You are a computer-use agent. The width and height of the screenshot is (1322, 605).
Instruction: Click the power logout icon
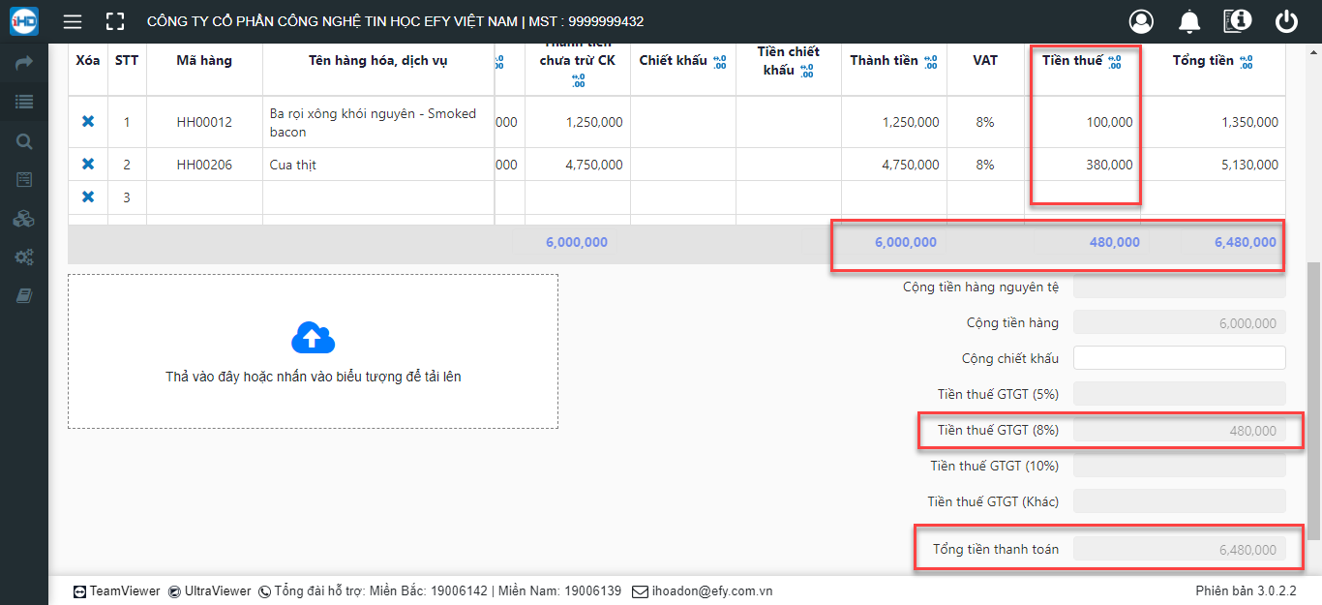tap(1286, 21)
